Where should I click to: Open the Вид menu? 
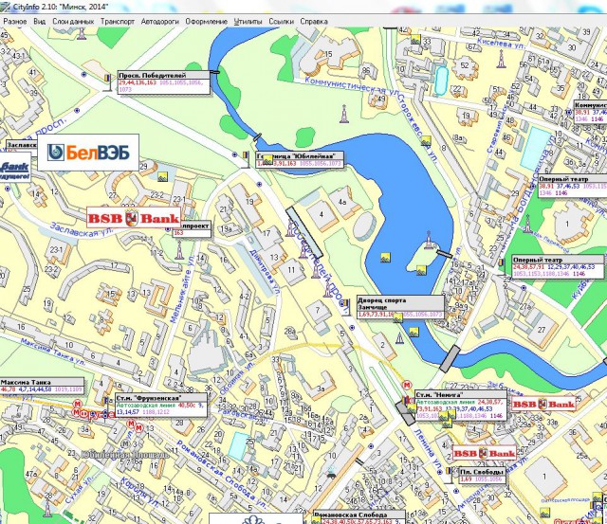point(40,21)
